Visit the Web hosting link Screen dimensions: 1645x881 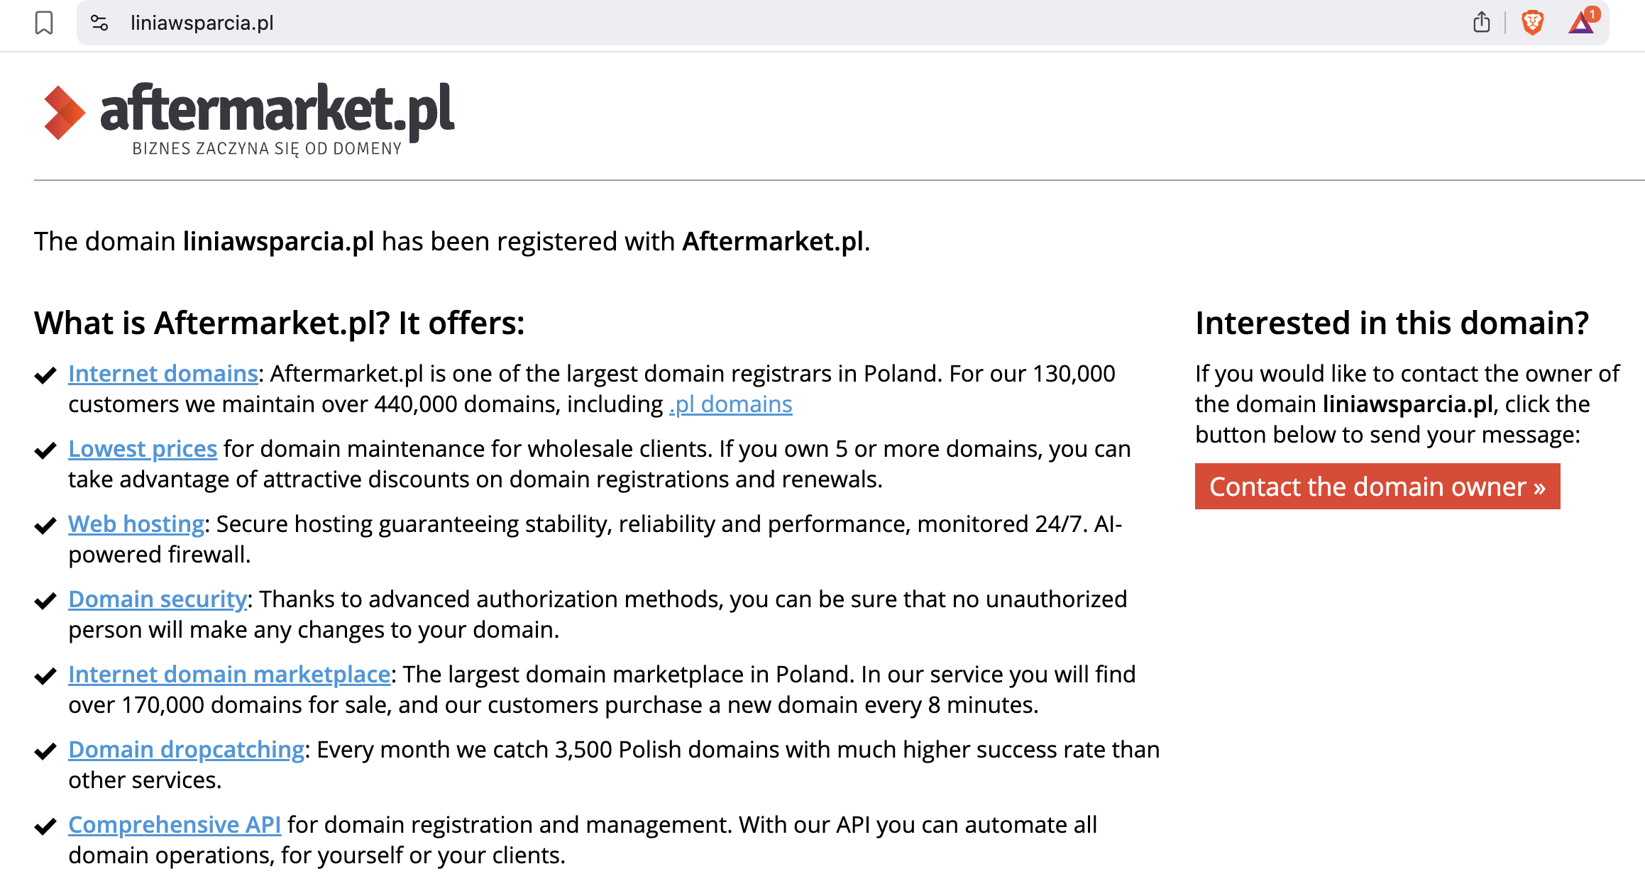coord(136,524)
